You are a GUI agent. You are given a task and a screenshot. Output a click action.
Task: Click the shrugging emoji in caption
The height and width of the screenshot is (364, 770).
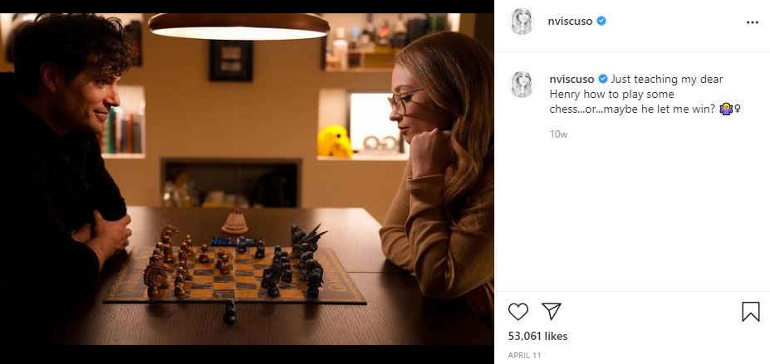pos(726,109)
